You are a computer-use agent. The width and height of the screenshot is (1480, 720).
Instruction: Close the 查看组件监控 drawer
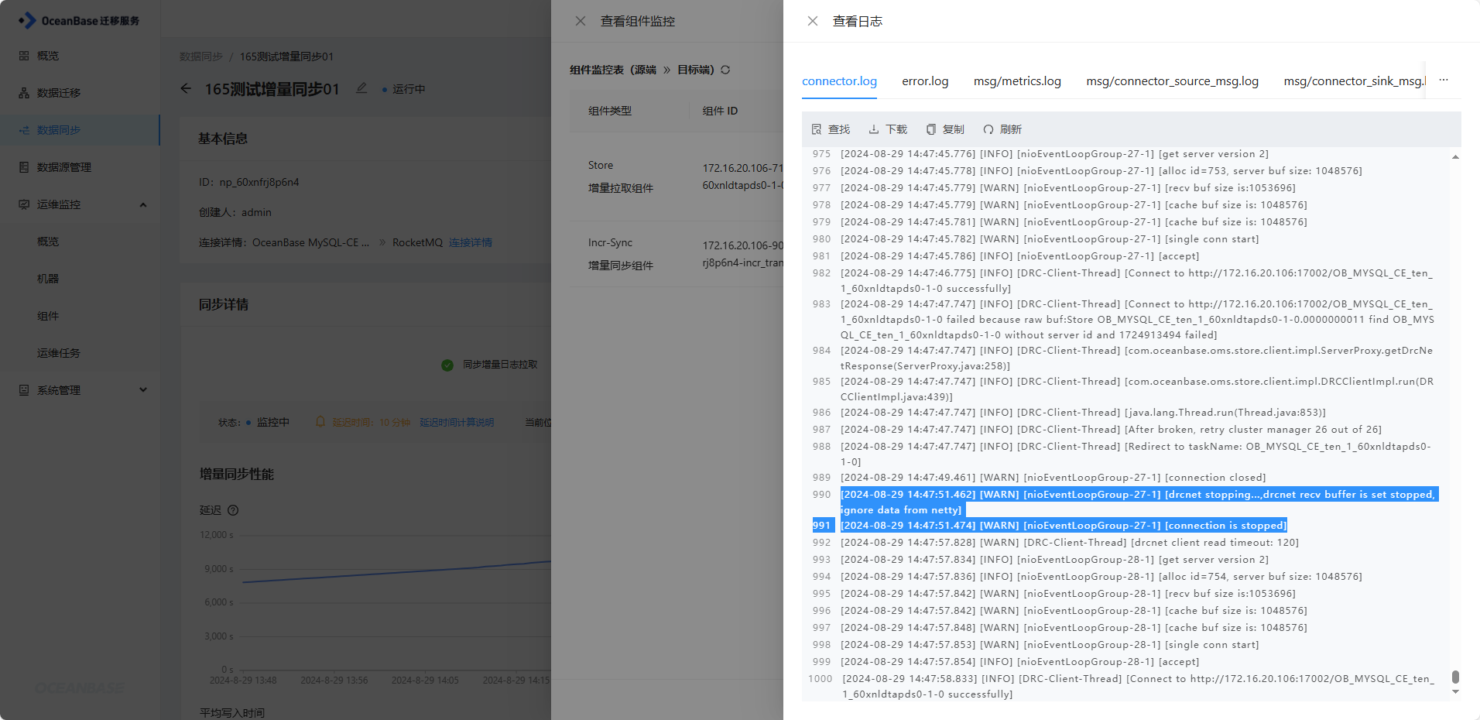tap(581, 21)
